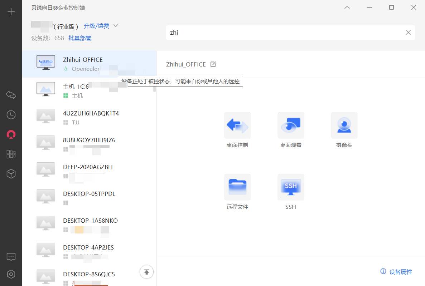Launch the 摄像头 camera feature
Viewport: 425px width, 286px height.
[x=344, y=125]
